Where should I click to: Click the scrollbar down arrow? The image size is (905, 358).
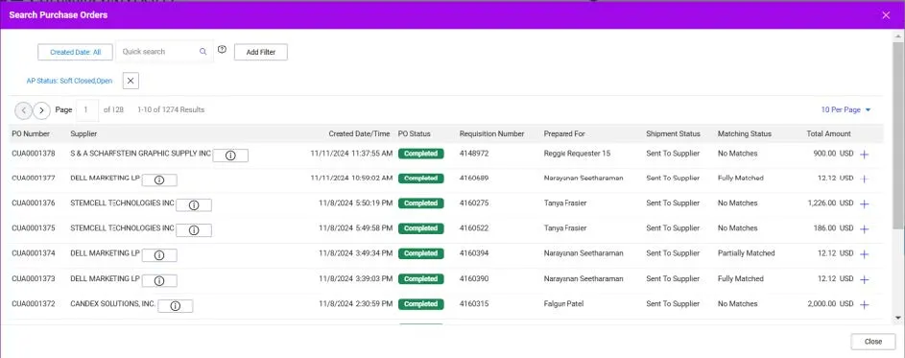[897, 318]
